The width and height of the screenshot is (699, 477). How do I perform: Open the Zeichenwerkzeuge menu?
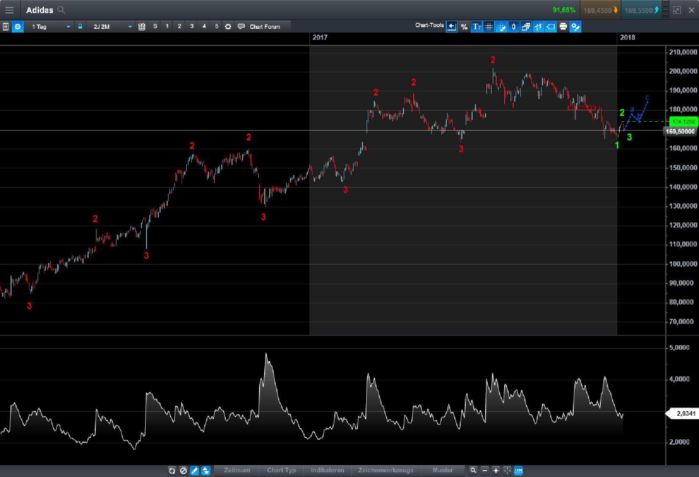point(386,471)
